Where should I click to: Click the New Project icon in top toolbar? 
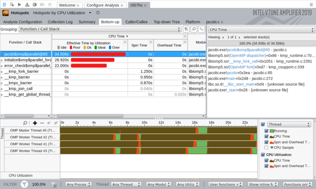(12, 4)
